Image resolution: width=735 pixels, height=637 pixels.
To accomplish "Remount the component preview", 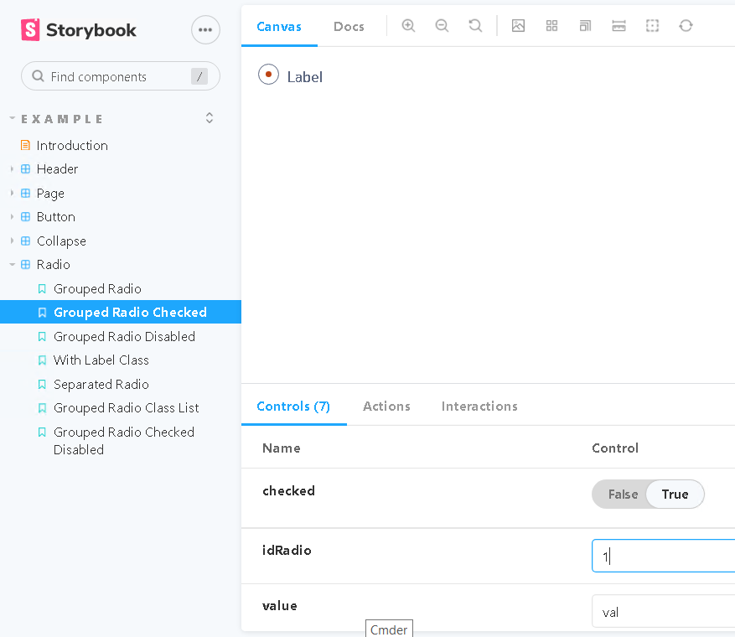I will click(686, 26).
